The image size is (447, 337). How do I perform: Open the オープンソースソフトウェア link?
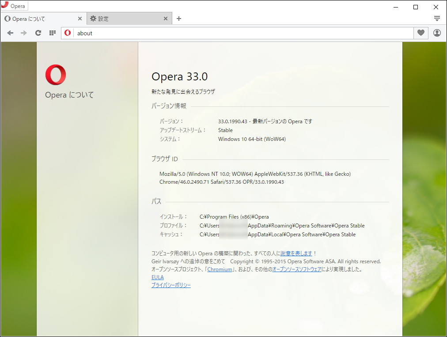[298, 269]
